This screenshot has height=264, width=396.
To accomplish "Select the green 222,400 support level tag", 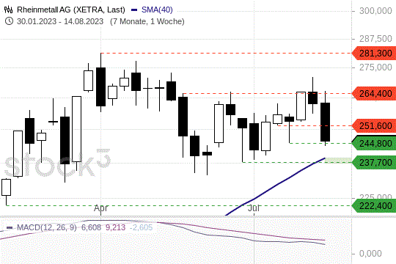I will tap(374, 205).
